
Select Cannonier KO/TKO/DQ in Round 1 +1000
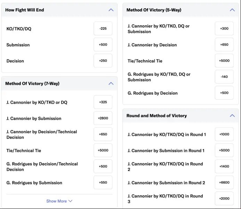click(x=224, y=134)
